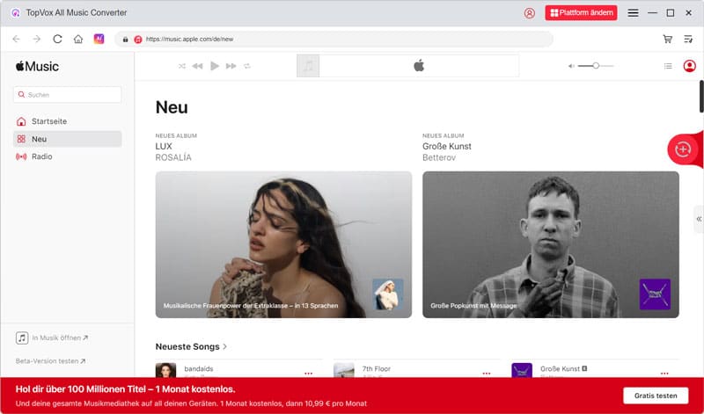
Task: Click the music note icon beside In Musik öffnen
Action: (22, 338)
